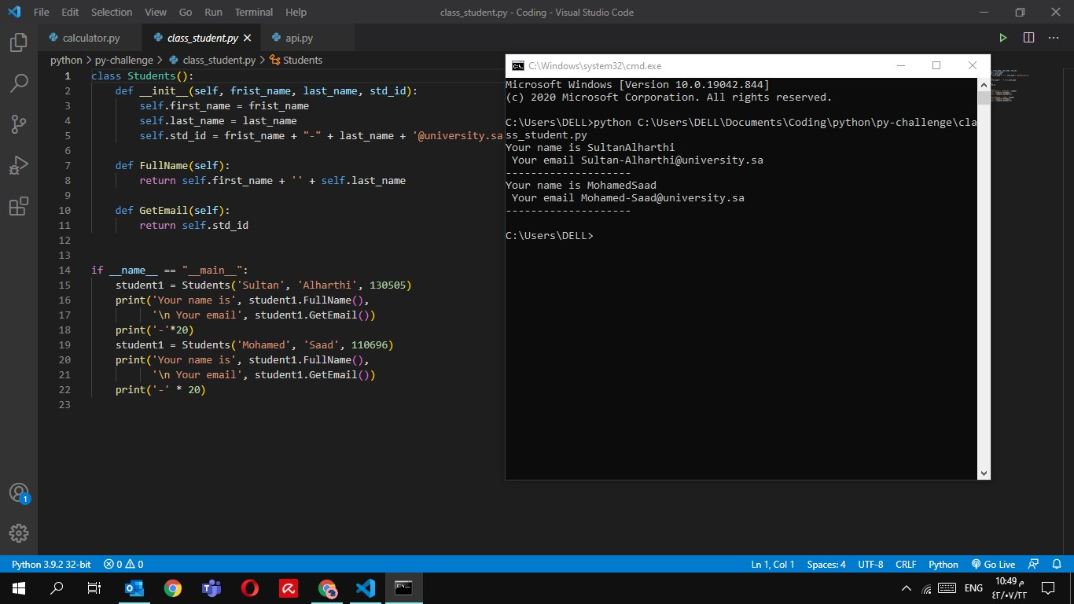Minimize the cmd.exe window
1074x604 pixels.
coord(900,66)
